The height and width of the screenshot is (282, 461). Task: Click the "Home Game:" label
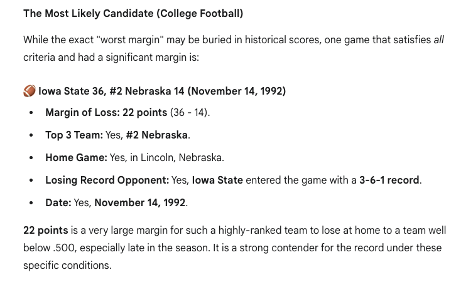point(76,158)
